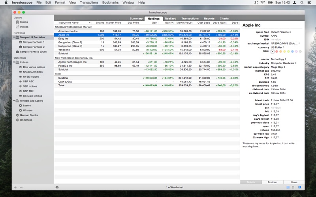316x197 pixels.
Task: Select the Amazon.com Inc holdings row
Action: [x=147, y=31]
